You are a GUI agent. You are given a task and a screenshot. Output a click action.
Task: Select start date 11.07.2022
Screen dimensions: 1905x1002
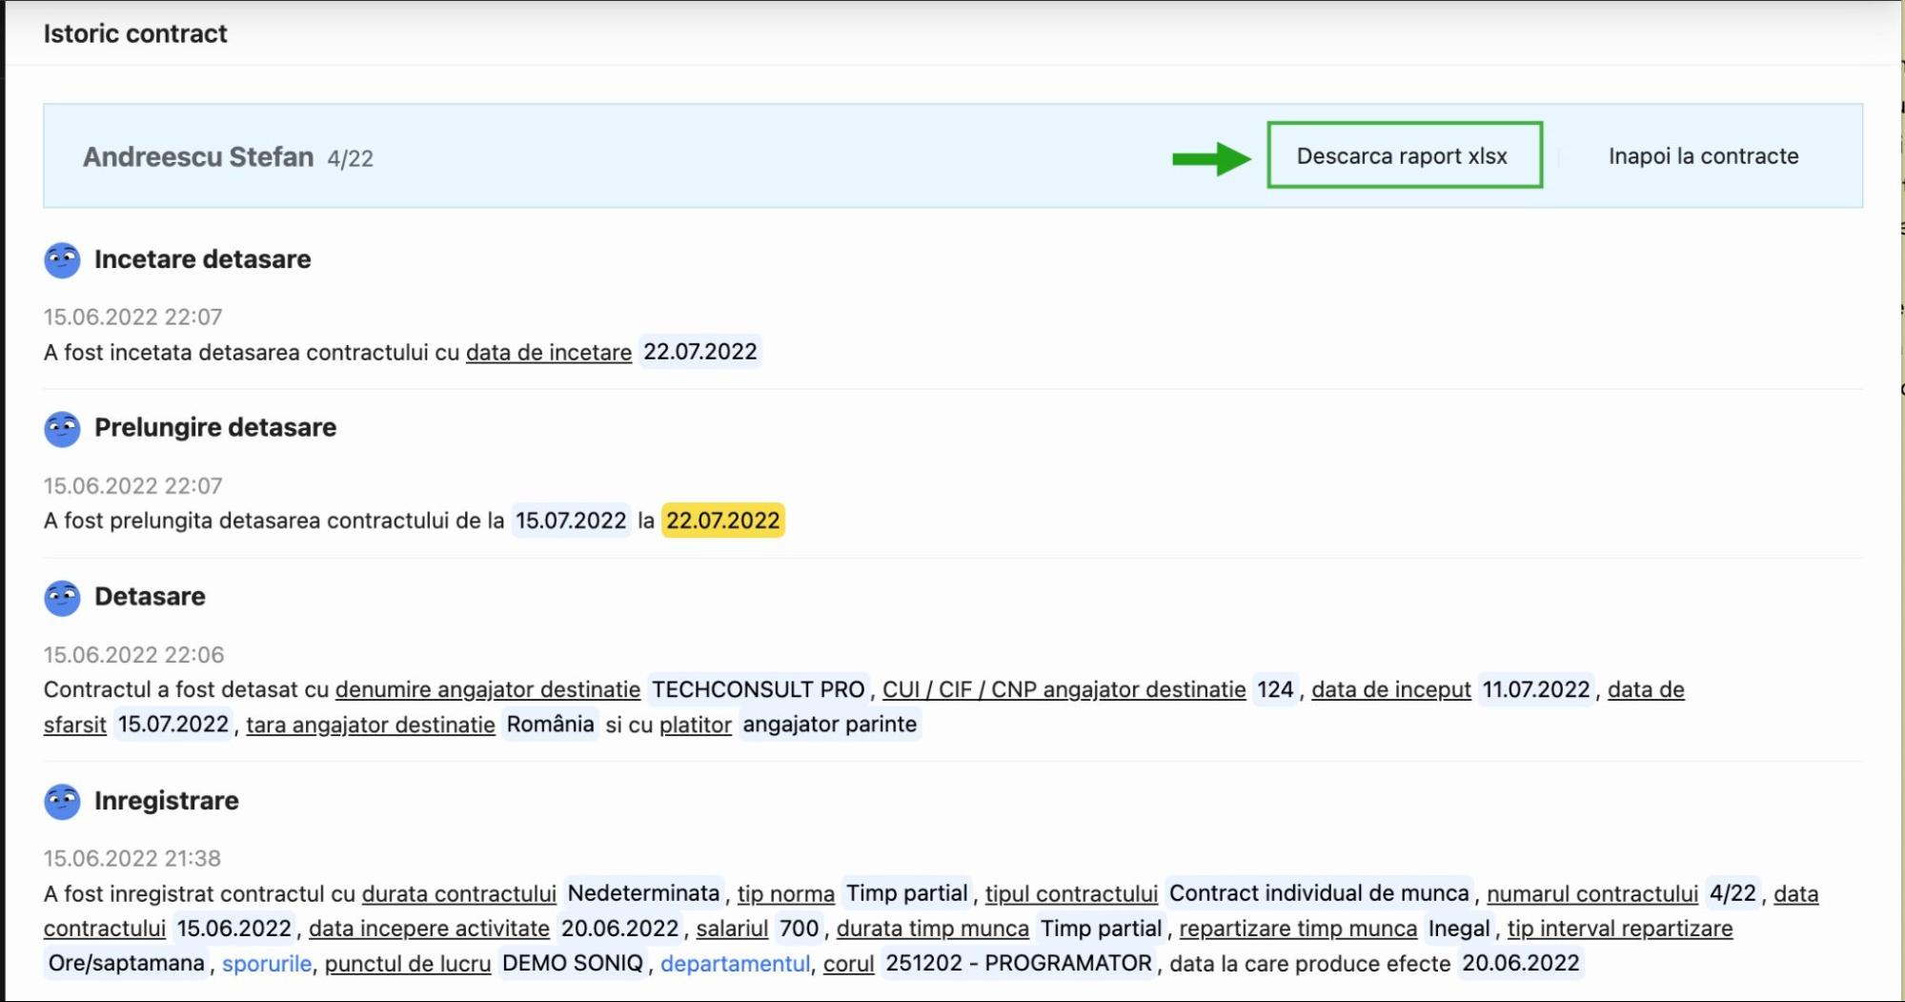(x=1535, y=689)
